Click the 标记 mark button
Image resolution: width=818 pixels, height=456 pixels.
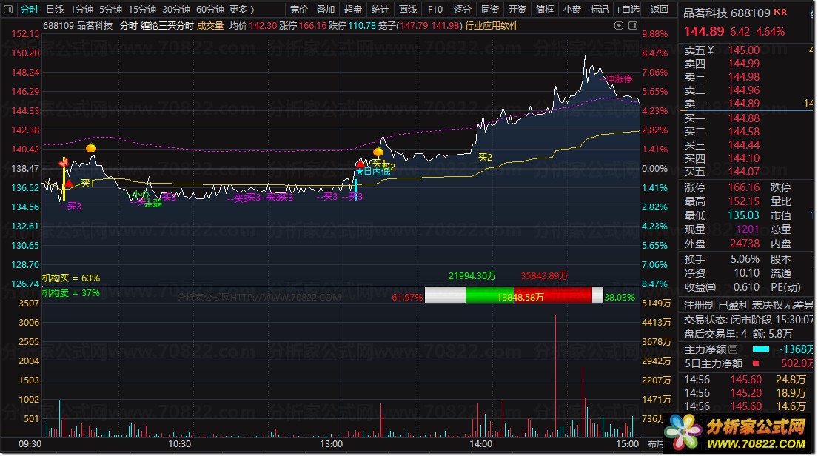[x=600, y=10]
